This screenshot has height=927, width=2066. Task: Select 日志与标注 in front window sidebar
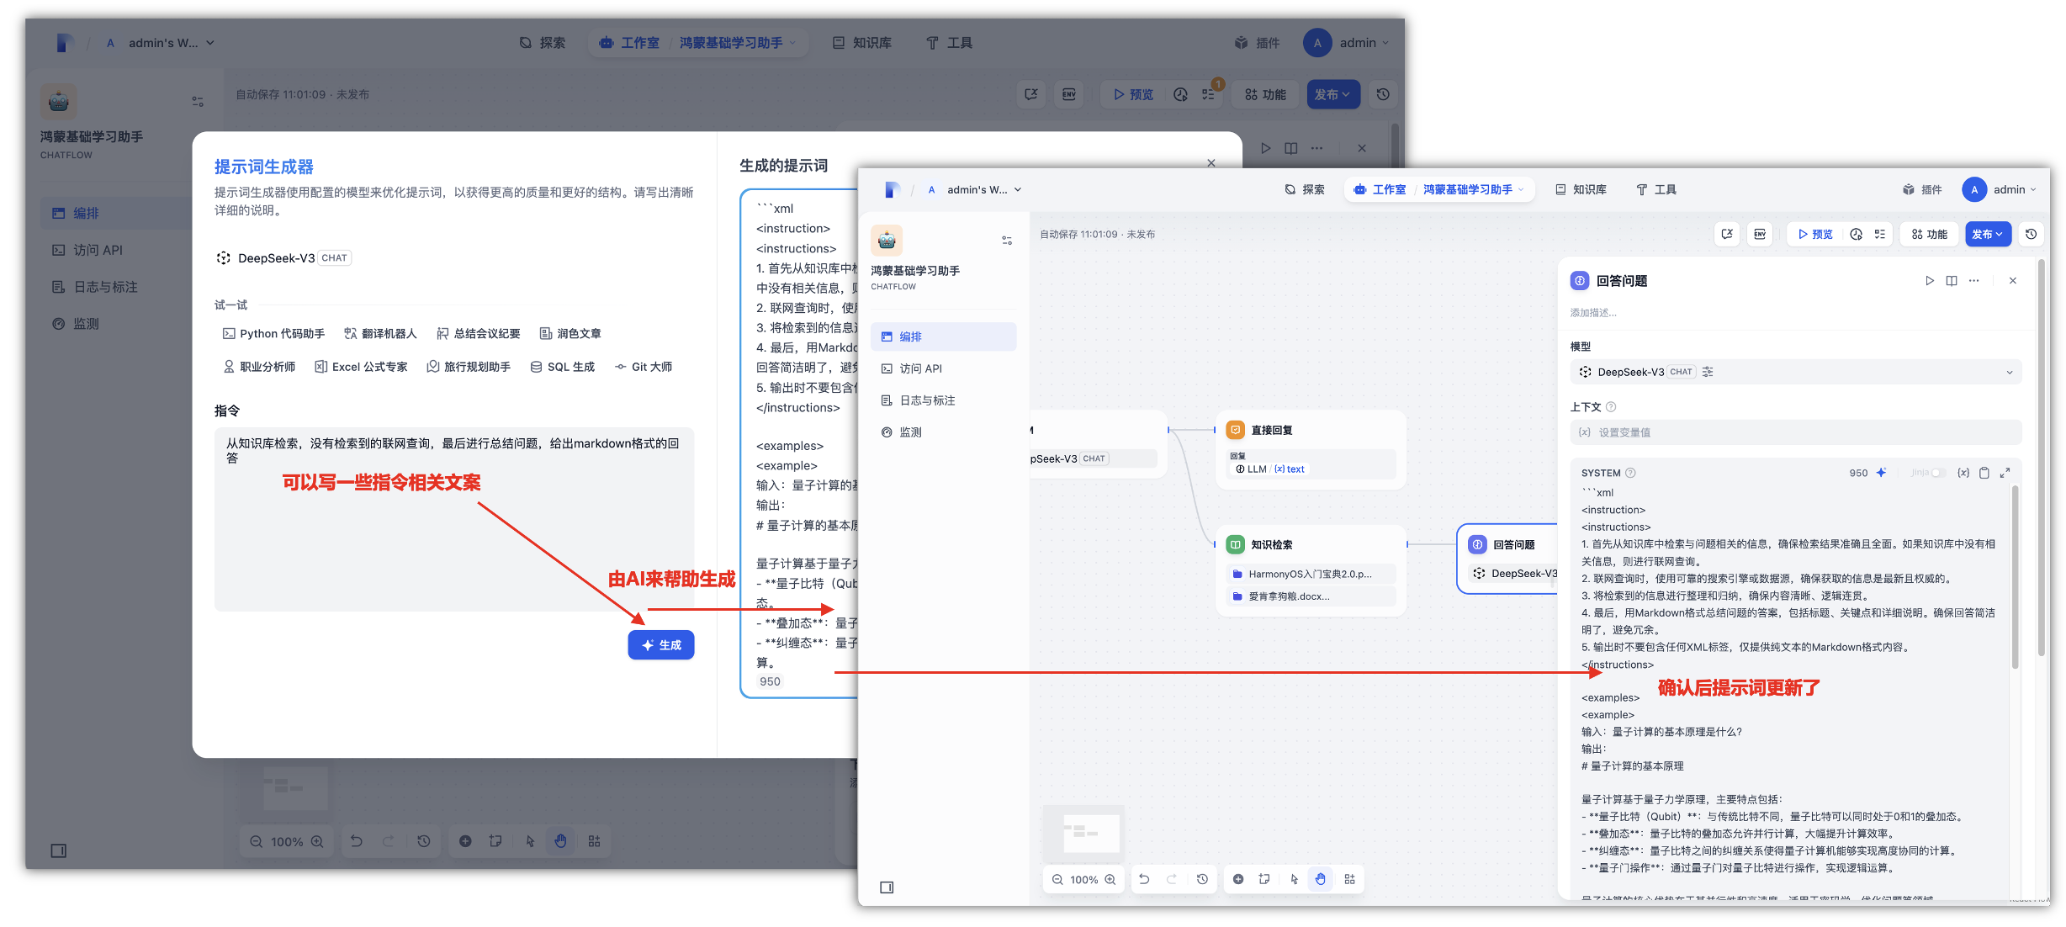943,400
